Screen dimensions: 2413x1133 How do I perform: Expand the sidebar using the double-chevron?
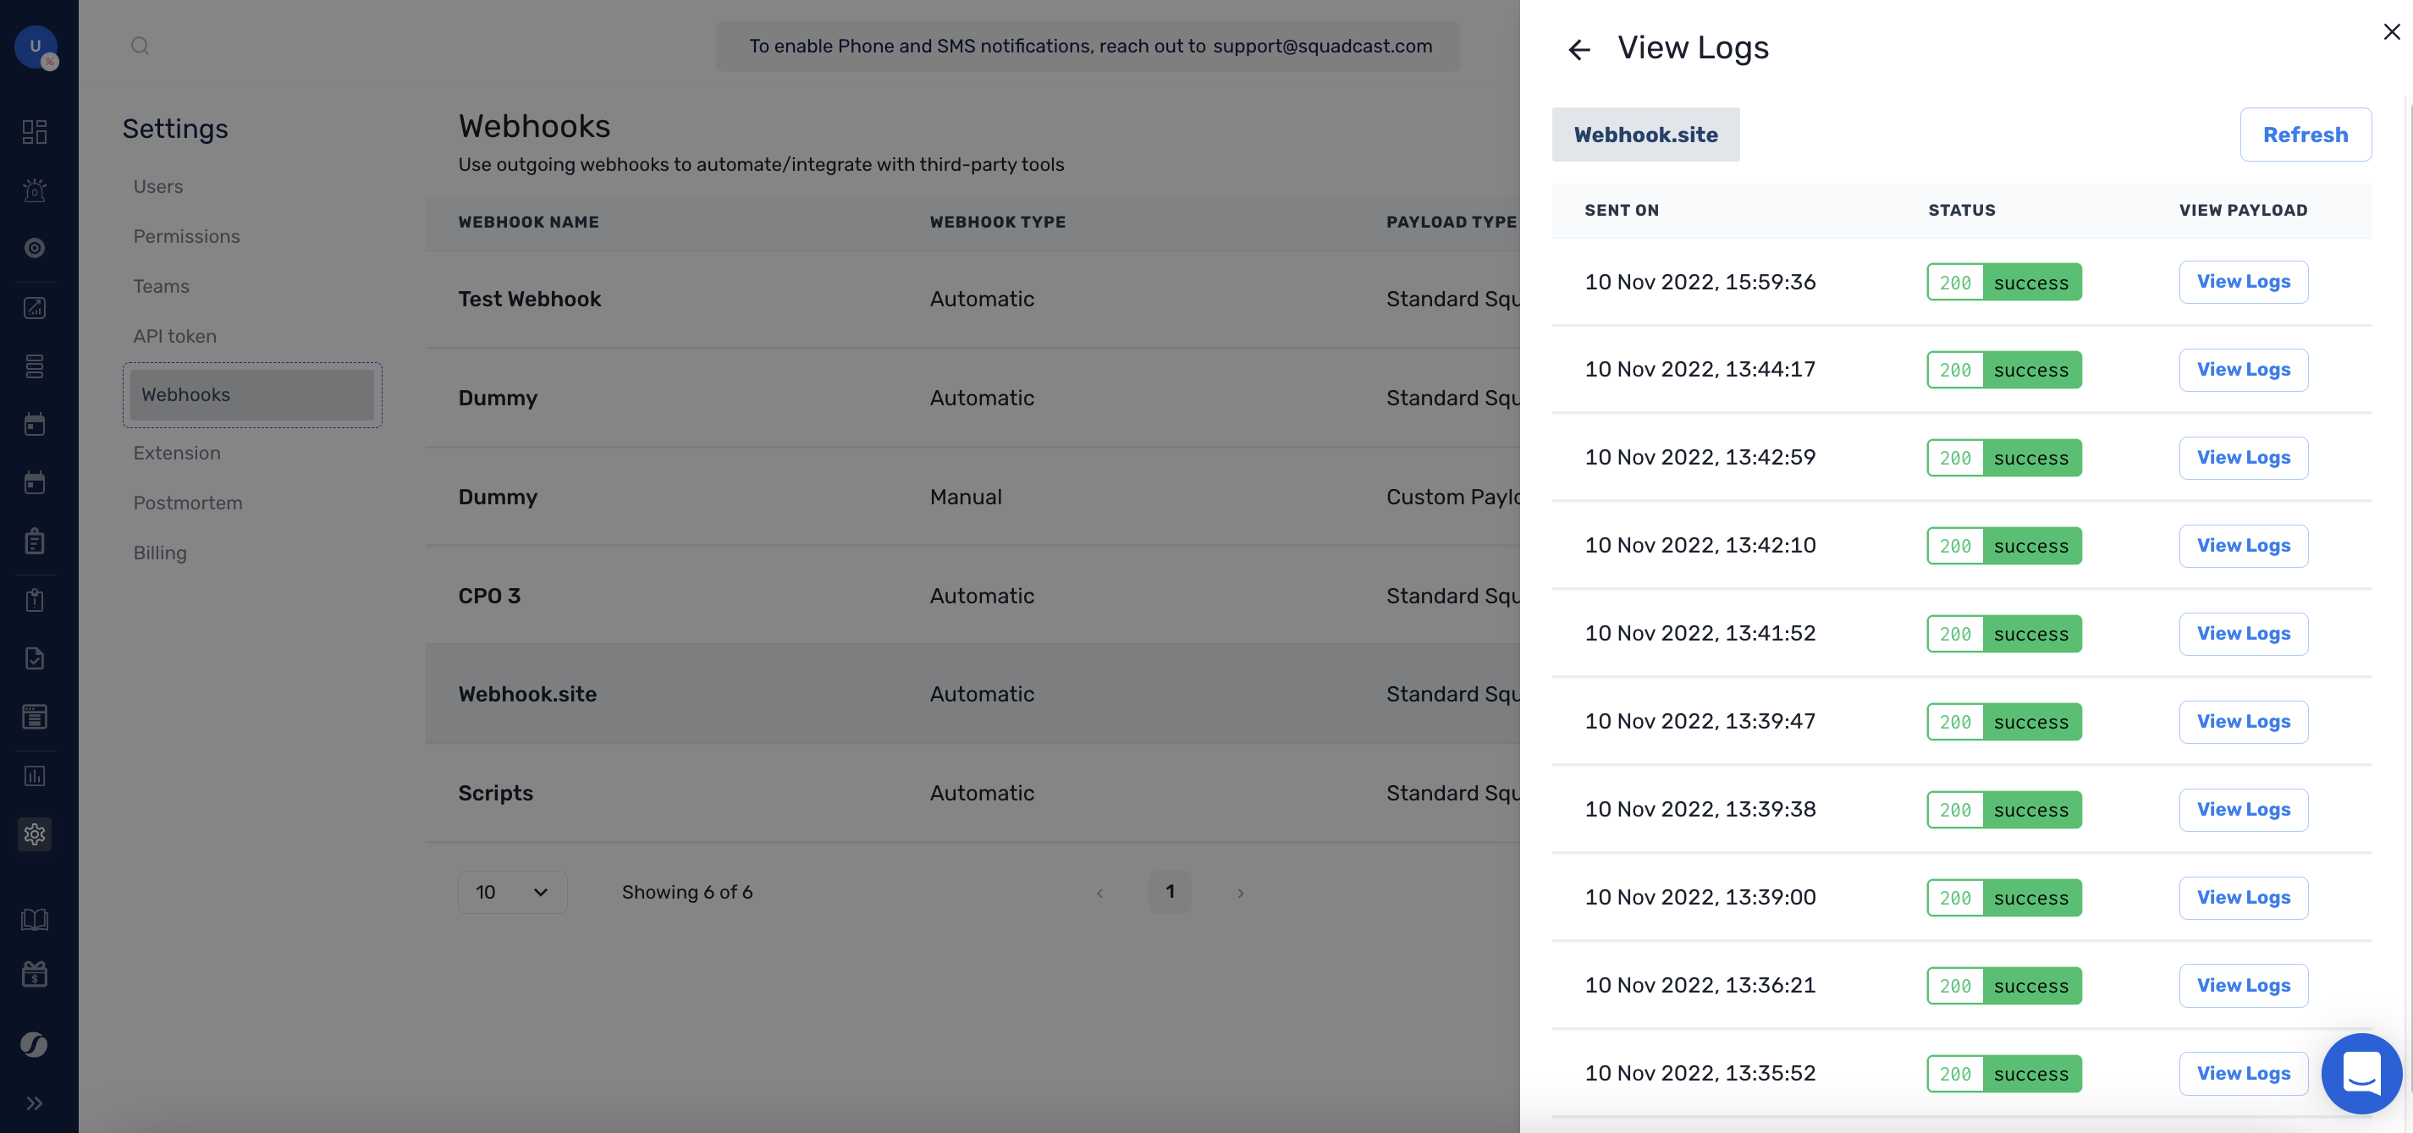[36, 1103]
